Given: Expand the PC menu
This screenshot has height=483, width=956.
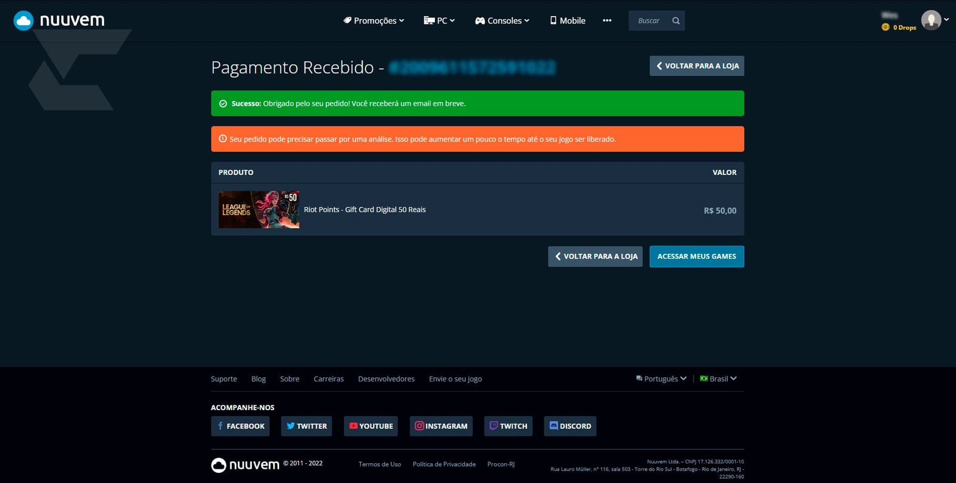Looking at the screenshot, I should coord(439,20).
